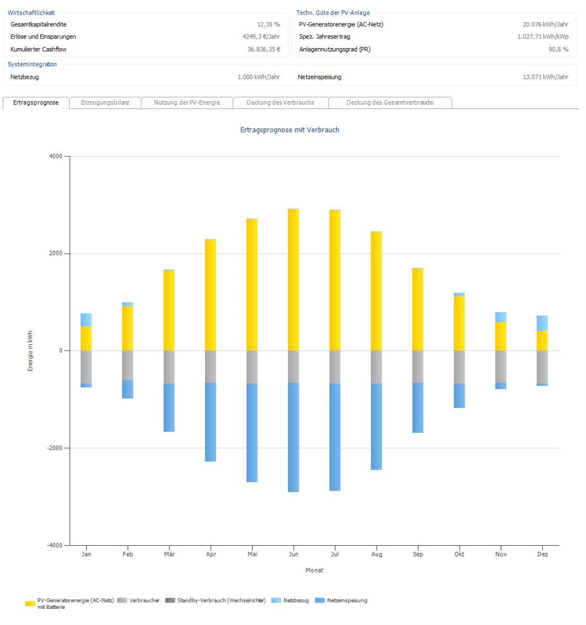Image resolution: width=586 pixels, height=625 pixels.
Task: Click the blue Netzeinspeisung legend swatch
Action: (320, 600)
